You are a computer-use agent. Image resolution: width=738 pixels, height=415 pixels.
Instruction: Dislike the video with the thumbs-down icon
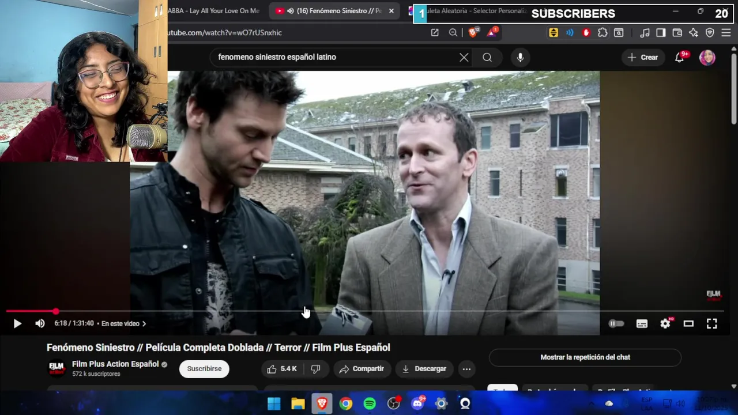click(315, 369)
